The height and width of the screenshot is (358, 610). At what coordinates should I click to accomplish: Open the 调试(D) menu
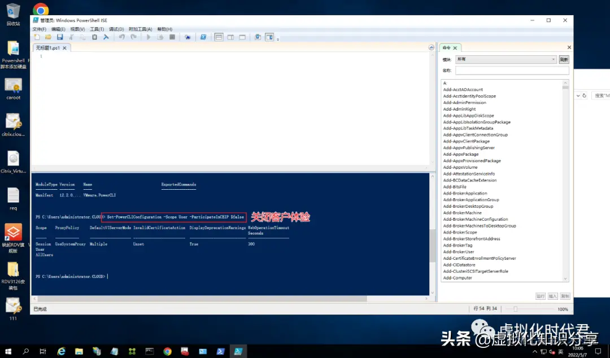tap(117, 28)
